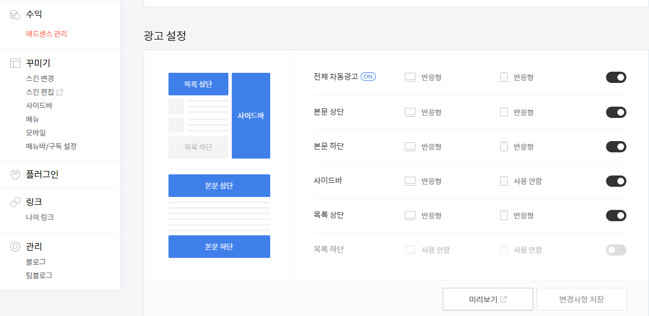Viewport: 649px width, 316px height.
Task: Click 목록 상단 block in layout preview
Action: (198, 84)
